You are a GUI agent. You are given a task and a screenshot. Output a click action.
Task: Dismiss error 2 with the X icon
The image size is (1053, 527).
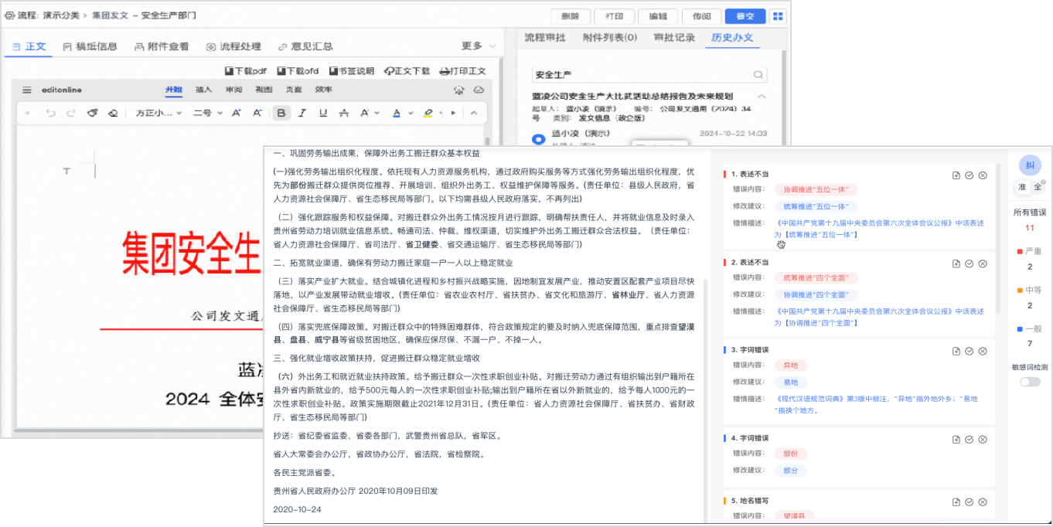(x=983, y=263)
